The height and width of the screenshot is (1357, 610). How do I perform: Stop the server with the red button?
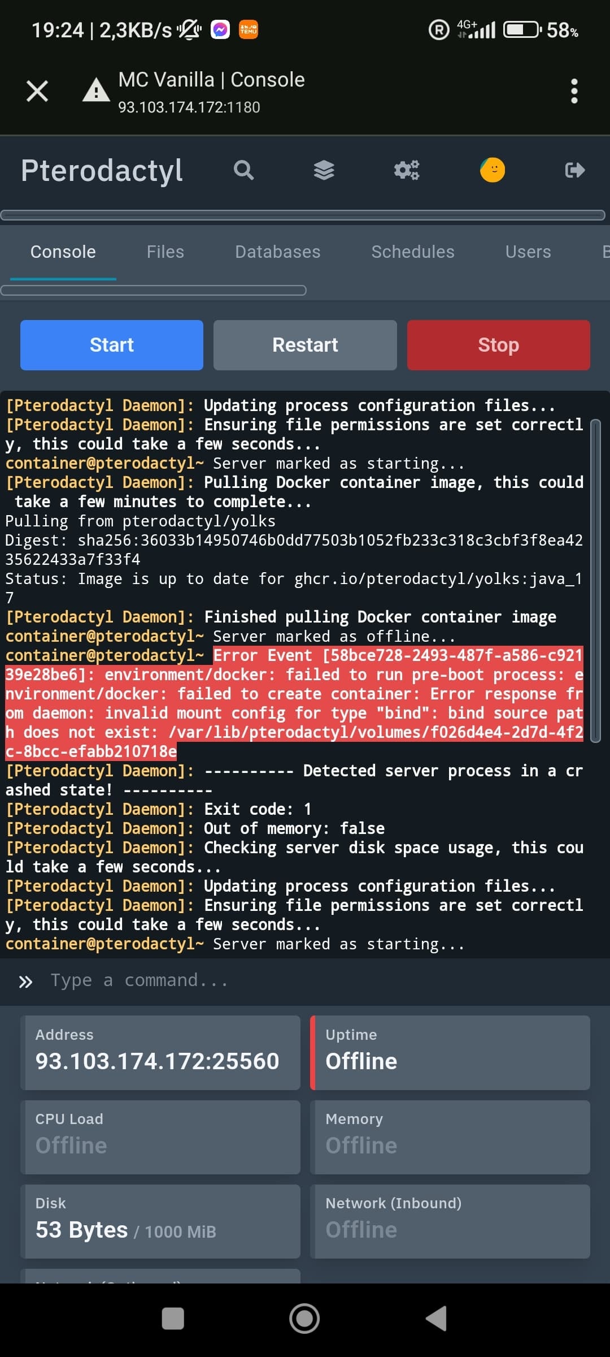click(499, 345)
